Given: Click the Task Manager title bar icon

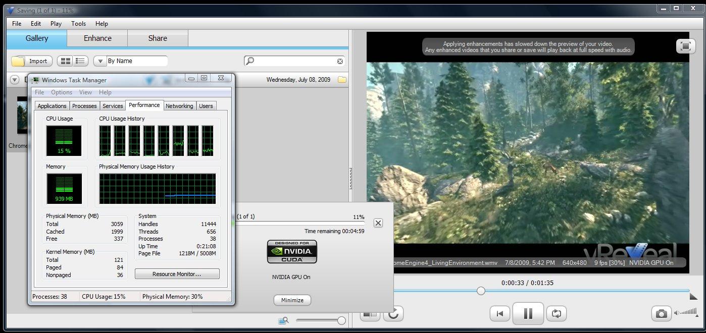Looking at the screenshot, I should pyautogui.click(x=36, y=80).
